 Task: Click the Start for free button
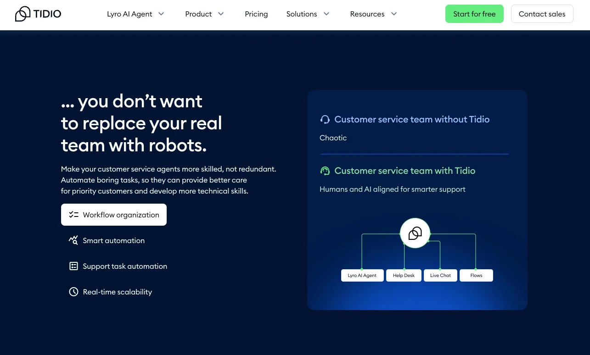pyautogui.click(x=474, y=14)
